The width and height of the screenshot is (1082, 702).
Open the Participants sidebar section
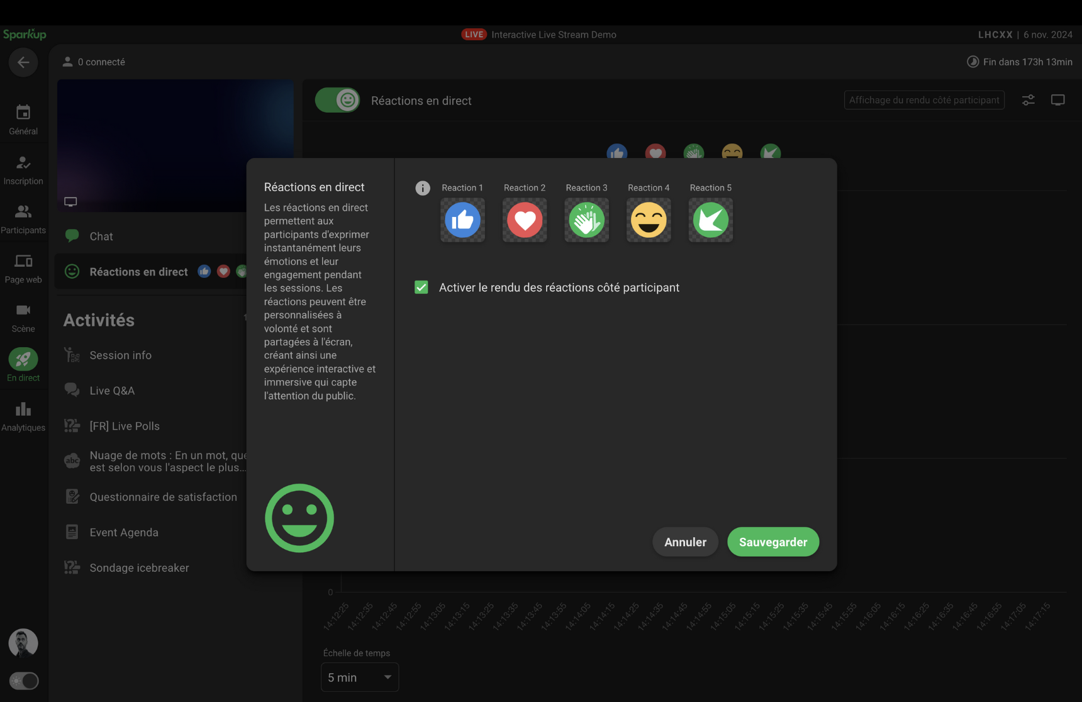pyautogui.click(x=23, y=219)
